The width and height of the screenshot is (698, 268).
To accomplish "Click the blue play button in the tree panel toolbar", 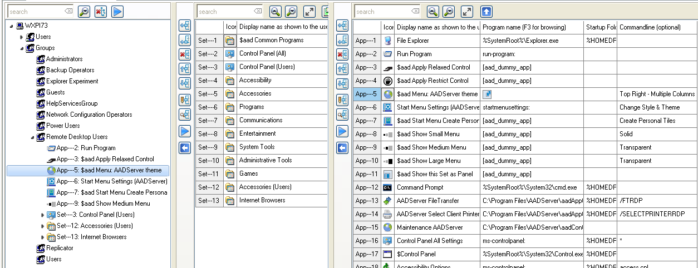I will coord(117,11).
